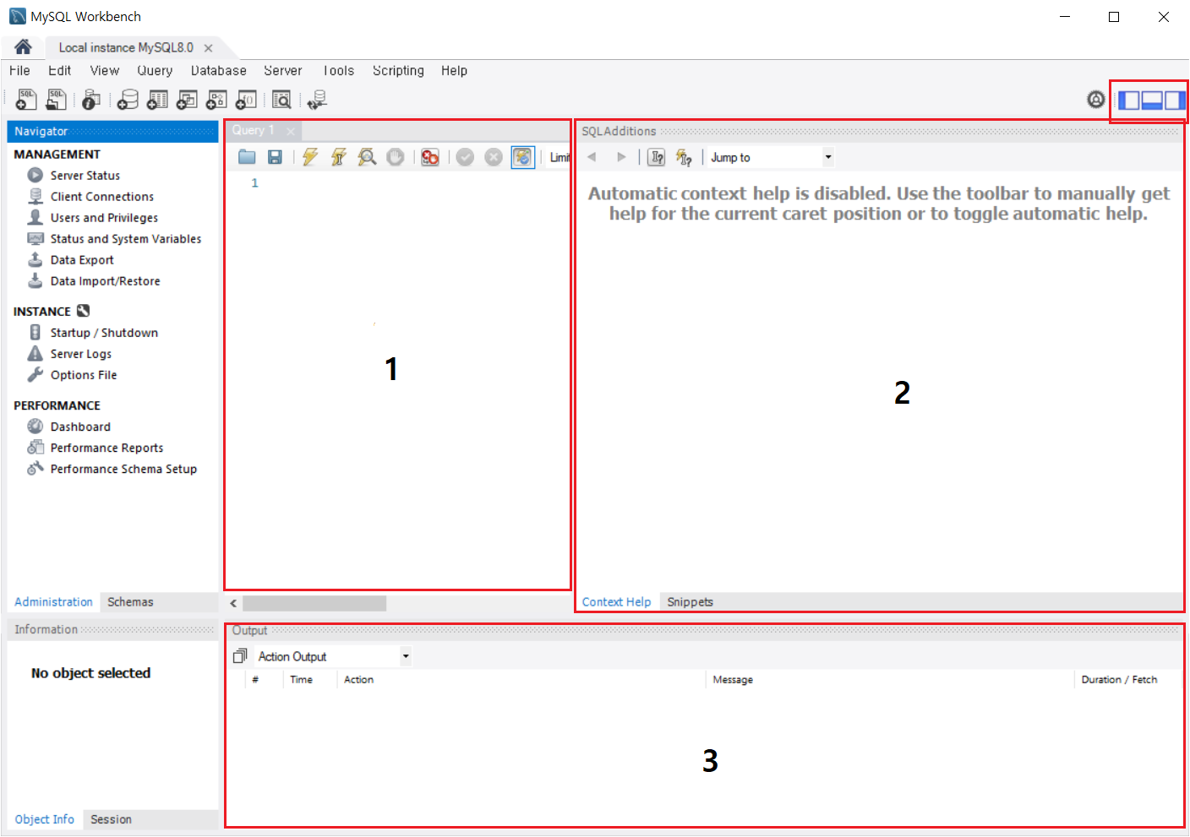This screenshot has height=837, width=1190.
Task: Execute the query with the lightning icon
Action: pos(310,157)
